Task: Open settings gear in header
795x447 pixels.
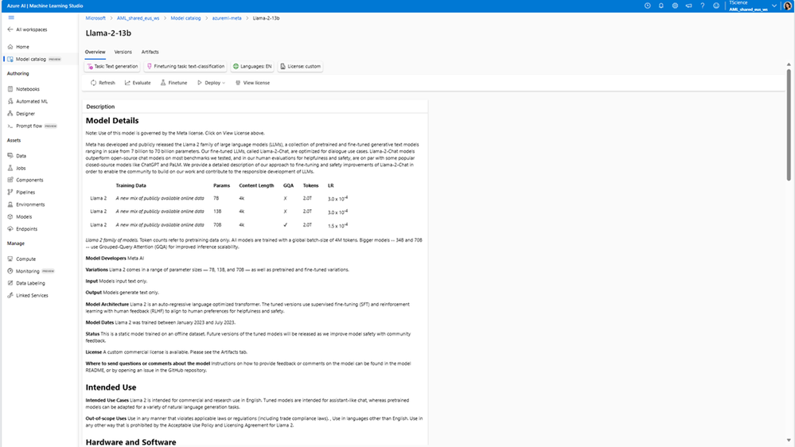Action: click(675, 6)
